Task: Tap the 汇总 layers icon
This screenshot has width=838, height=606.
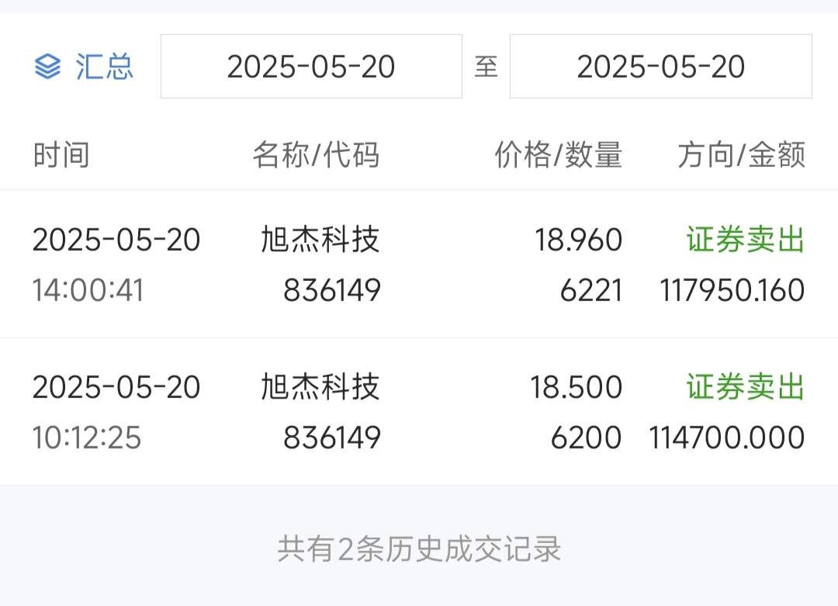Action: point(47,68)
